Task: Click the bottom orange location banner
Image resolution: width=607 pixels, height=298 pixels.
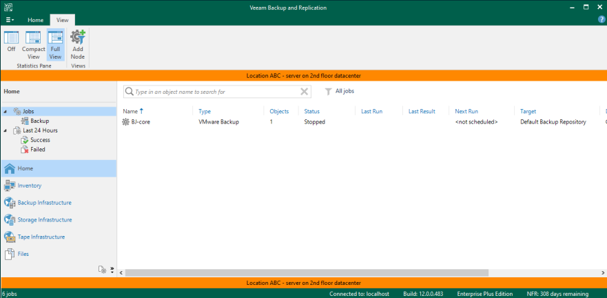Action: tap(303, 283)
